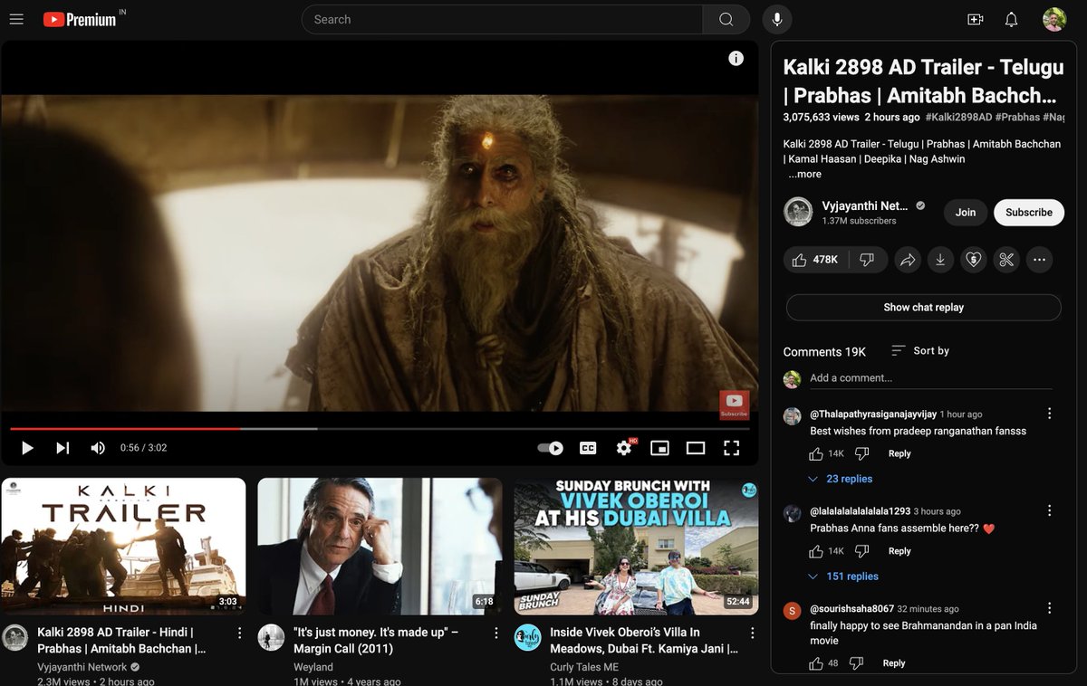Download the video

coord(940,260)
